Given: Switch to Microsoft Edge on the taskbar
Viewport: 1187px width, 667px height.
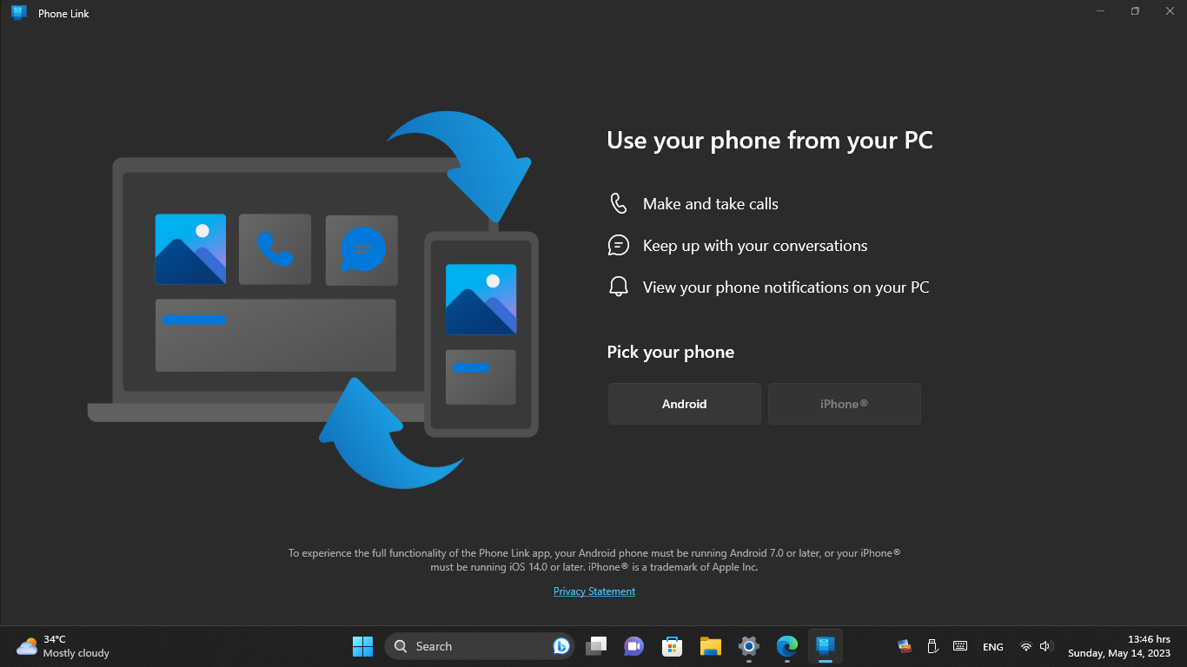Looking at the screenshot, I should tap(787, 646).
